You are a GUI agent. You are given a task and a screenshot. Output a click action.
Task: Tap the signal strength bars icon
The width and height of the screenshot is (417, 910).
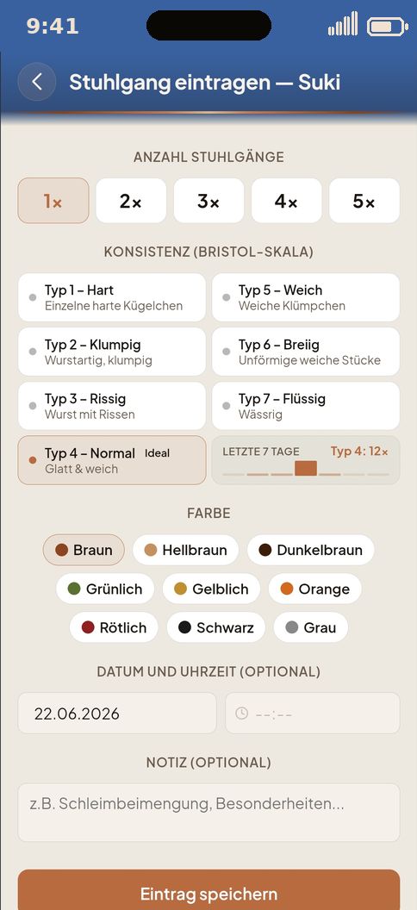343,26
